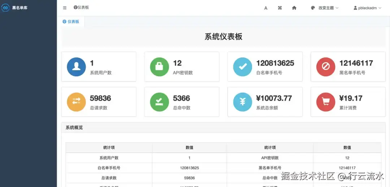Click the 黑名单手机号 table cell

pyautogui.click(x=270, y=168)
